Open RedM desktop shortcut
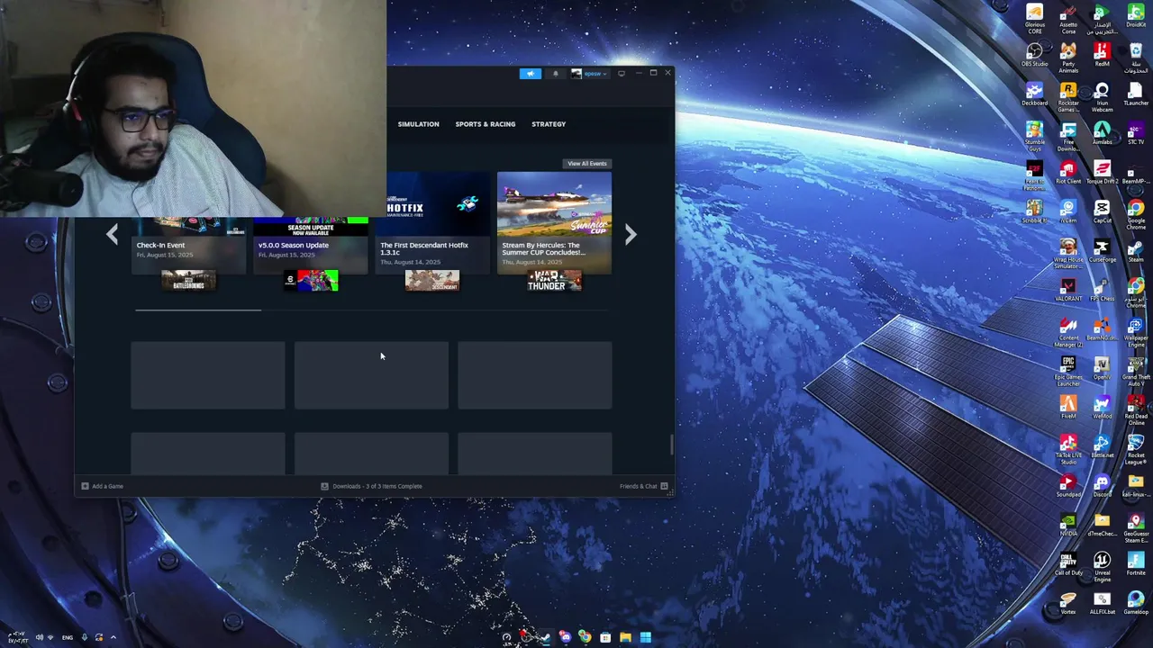 click(1102, 55)
